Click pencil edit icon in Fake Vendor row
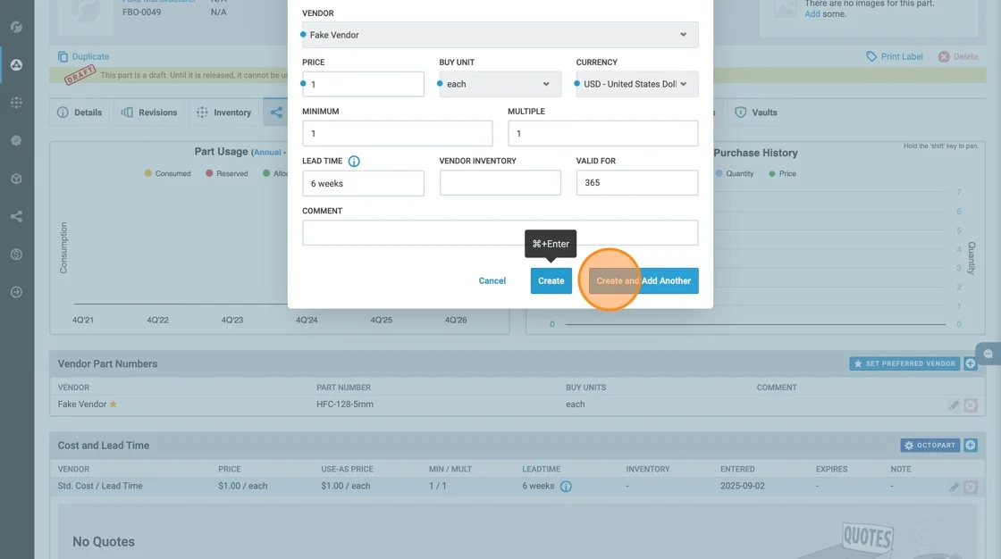 tap(954, 405)
